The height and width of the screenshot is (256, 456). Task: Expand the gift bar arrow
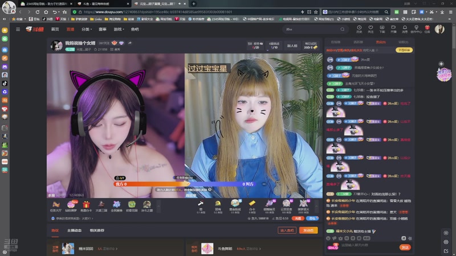[x=316, y=207]
